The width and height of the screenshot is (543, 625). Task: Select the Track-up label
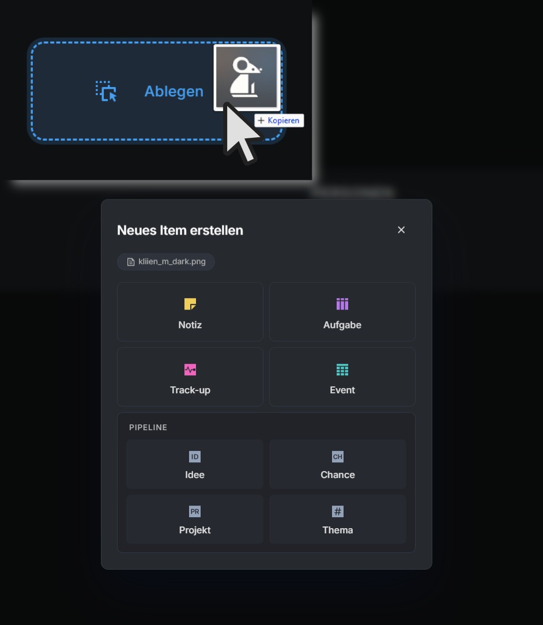[190, 390]
